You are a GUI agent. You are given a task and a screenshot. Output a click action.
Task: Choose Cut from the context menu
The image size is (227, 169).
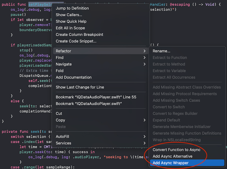click(59, 114)
